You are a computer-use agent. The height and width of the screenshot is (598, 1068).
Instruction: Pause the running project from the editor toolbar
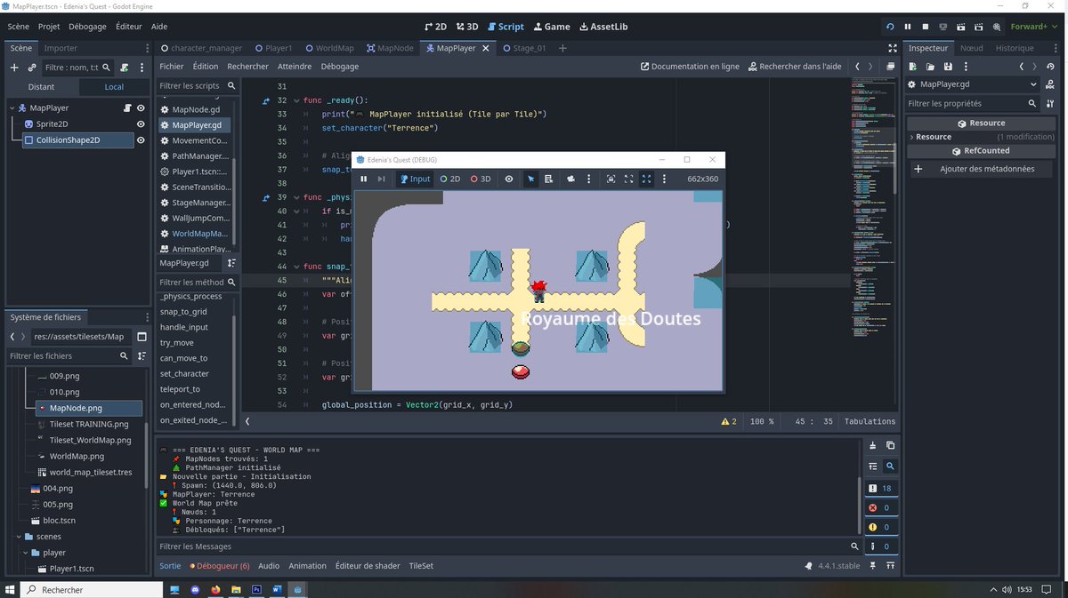pos(908,27)
